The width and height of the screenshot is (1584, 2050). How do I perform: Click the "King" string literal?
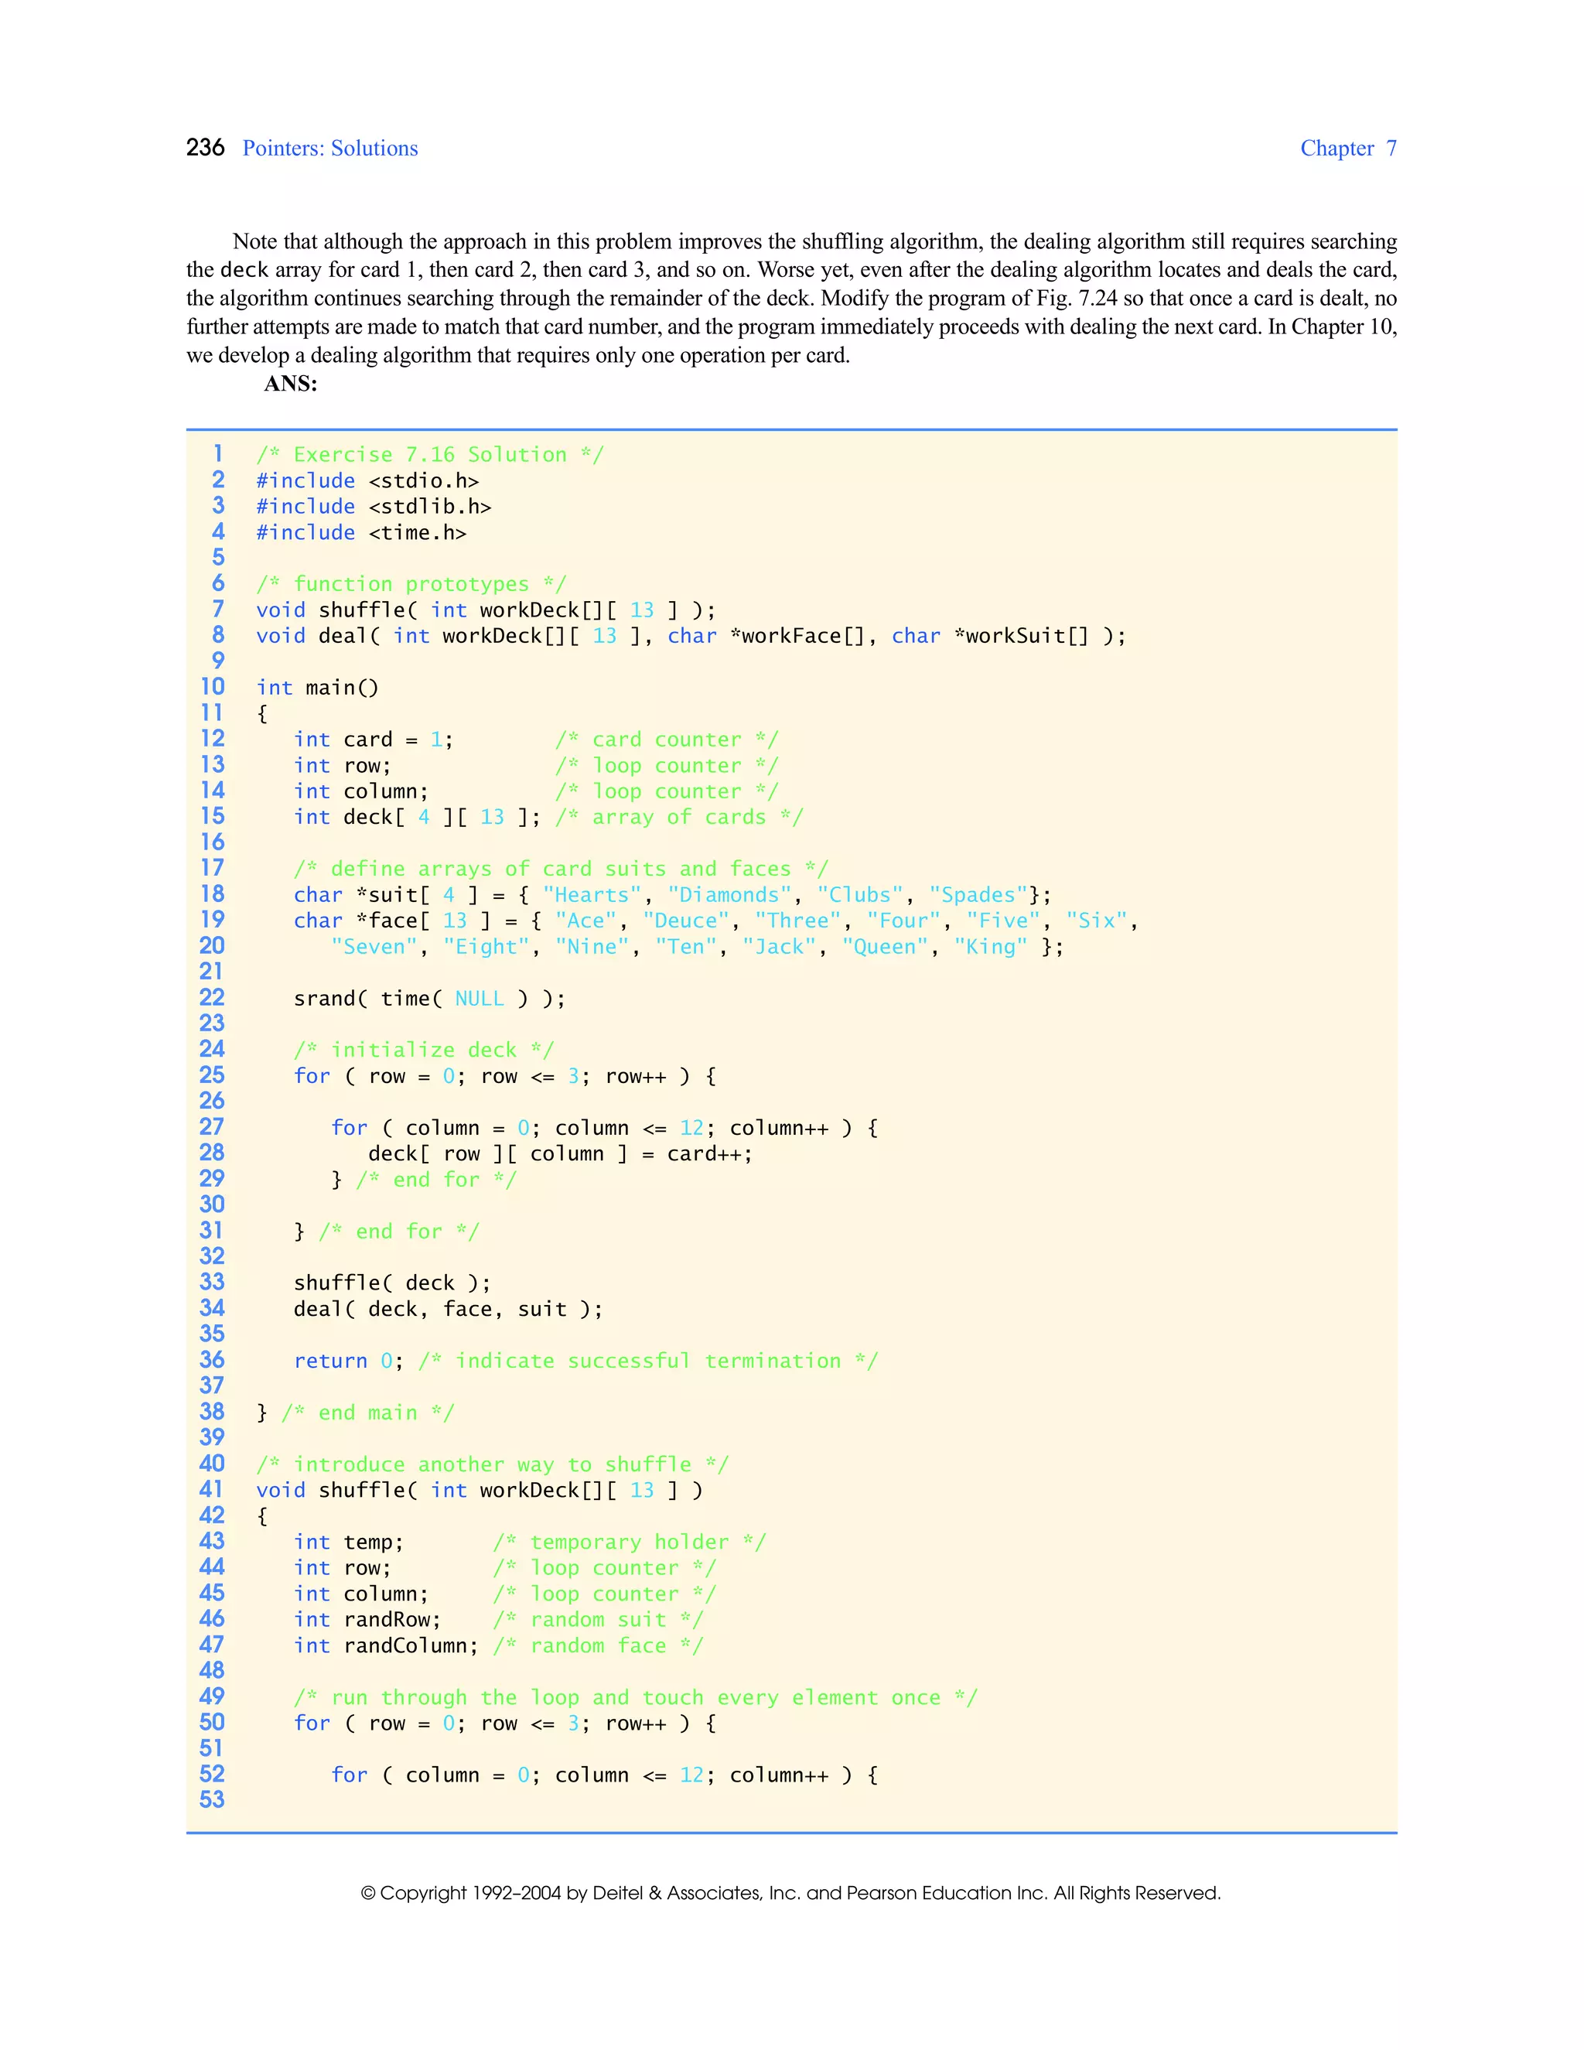(990, 947)
